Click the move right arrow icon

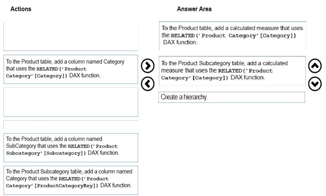[148, 66]
